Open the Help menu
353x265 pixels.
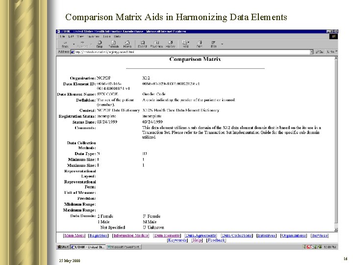click(117, 36)
